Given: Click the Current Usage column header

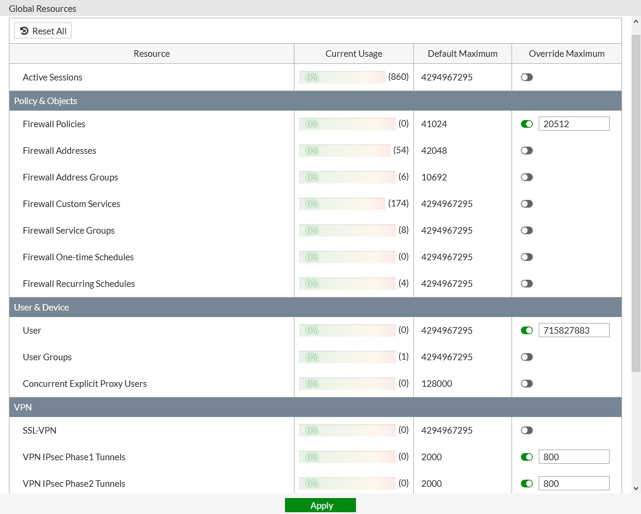Looking at the screenshot, I should point(354,54).
